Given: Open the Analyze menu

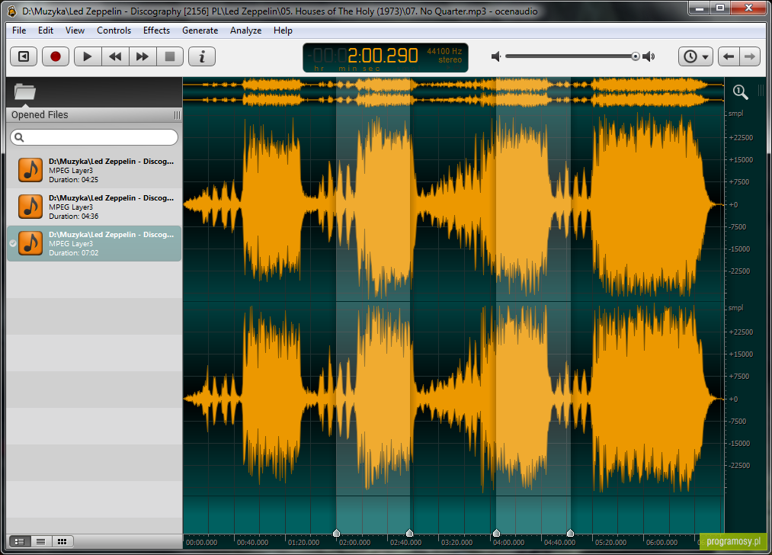Looking at the screenshot, I should (245, 30).
